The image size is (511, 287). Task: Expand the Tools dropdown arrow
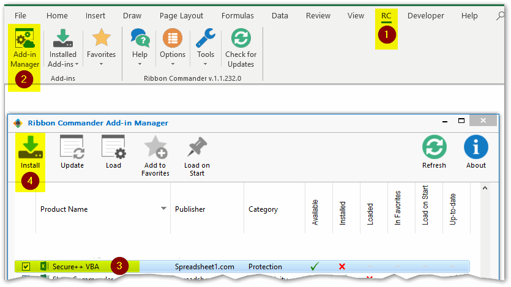[205, 64]
